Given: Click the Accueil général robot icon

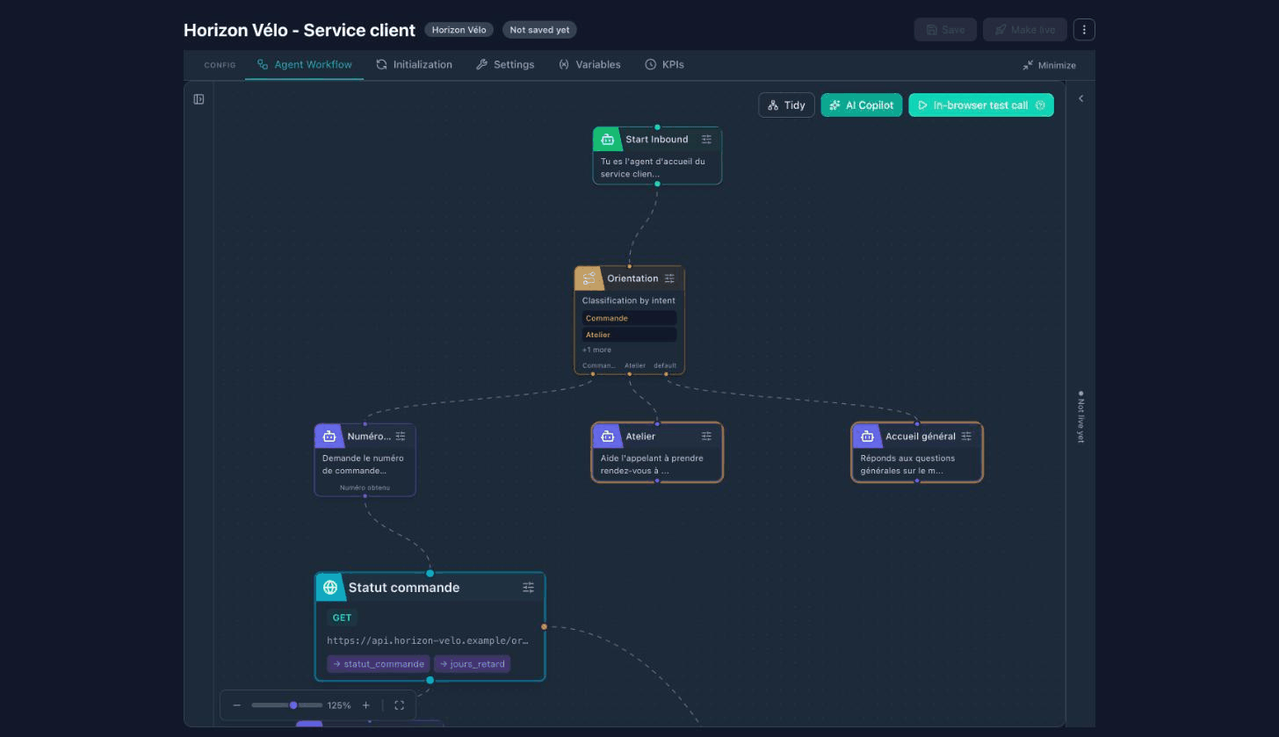Looking at the screenshot, I should click(867, 437).
